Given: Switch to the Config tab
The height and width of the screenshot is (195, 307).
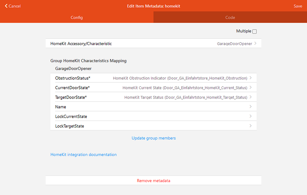Looking at the screenshot, I should (77, 17).
